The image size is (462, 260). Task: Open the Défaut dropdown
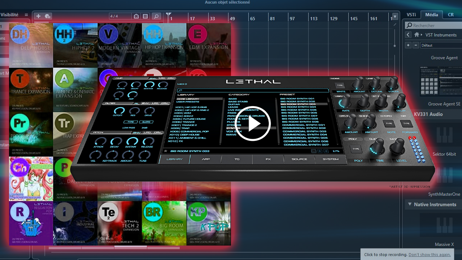click(x=440, y=45)
